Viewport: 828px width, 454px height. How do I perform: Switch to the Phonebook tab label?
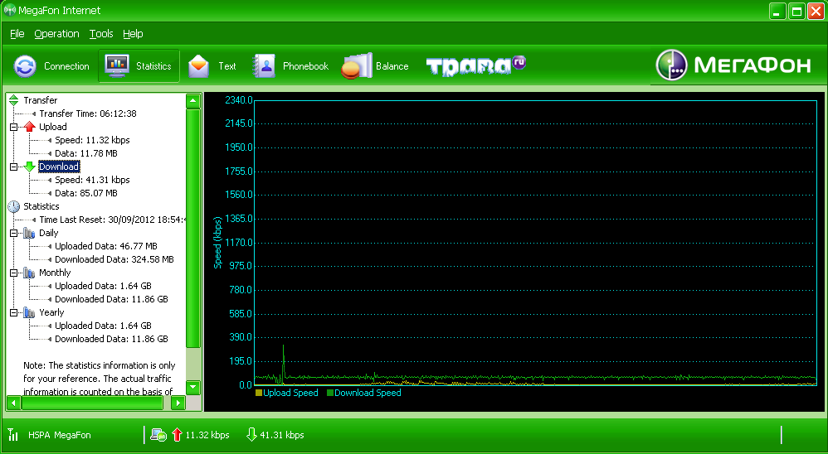[306, 66]
